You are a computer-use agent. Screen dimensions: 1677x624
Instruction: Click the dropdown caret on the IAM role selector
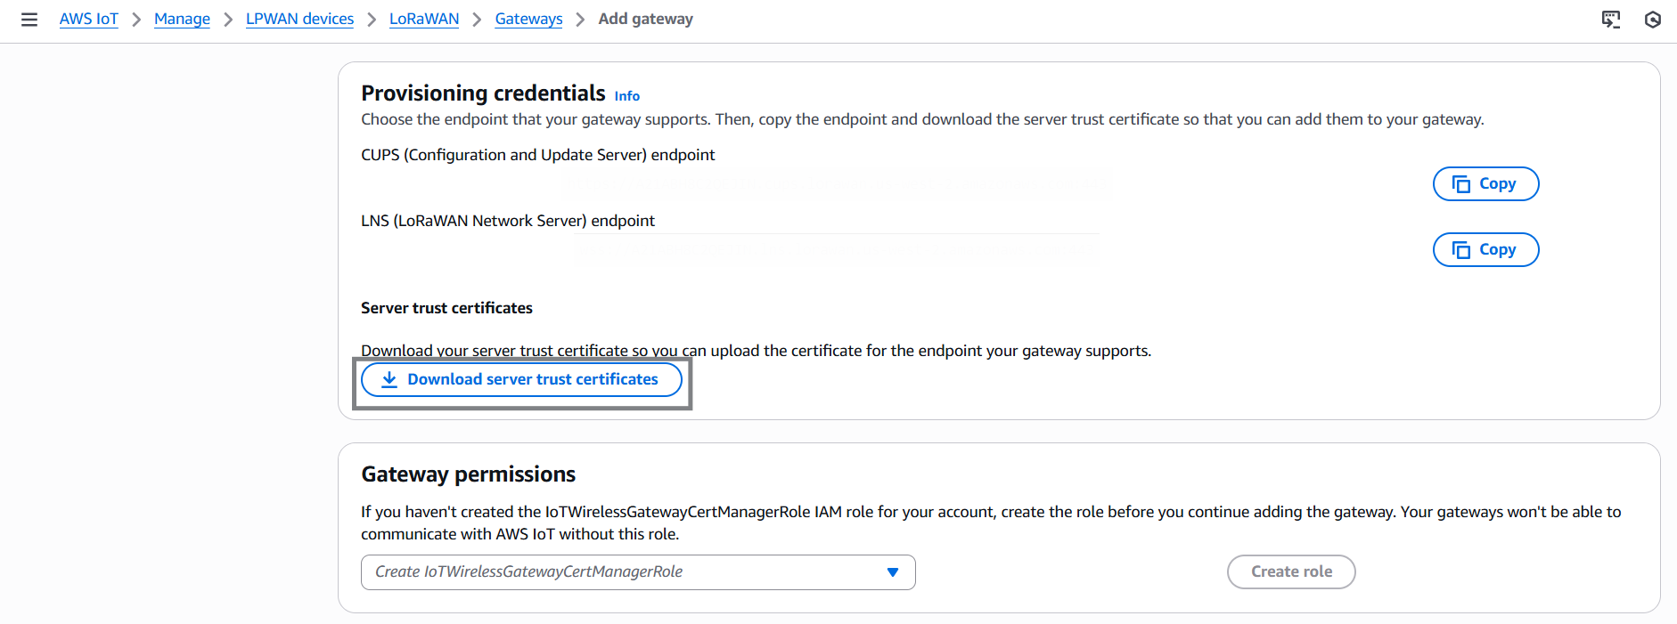pyautogui.click(x=892, y=572)
